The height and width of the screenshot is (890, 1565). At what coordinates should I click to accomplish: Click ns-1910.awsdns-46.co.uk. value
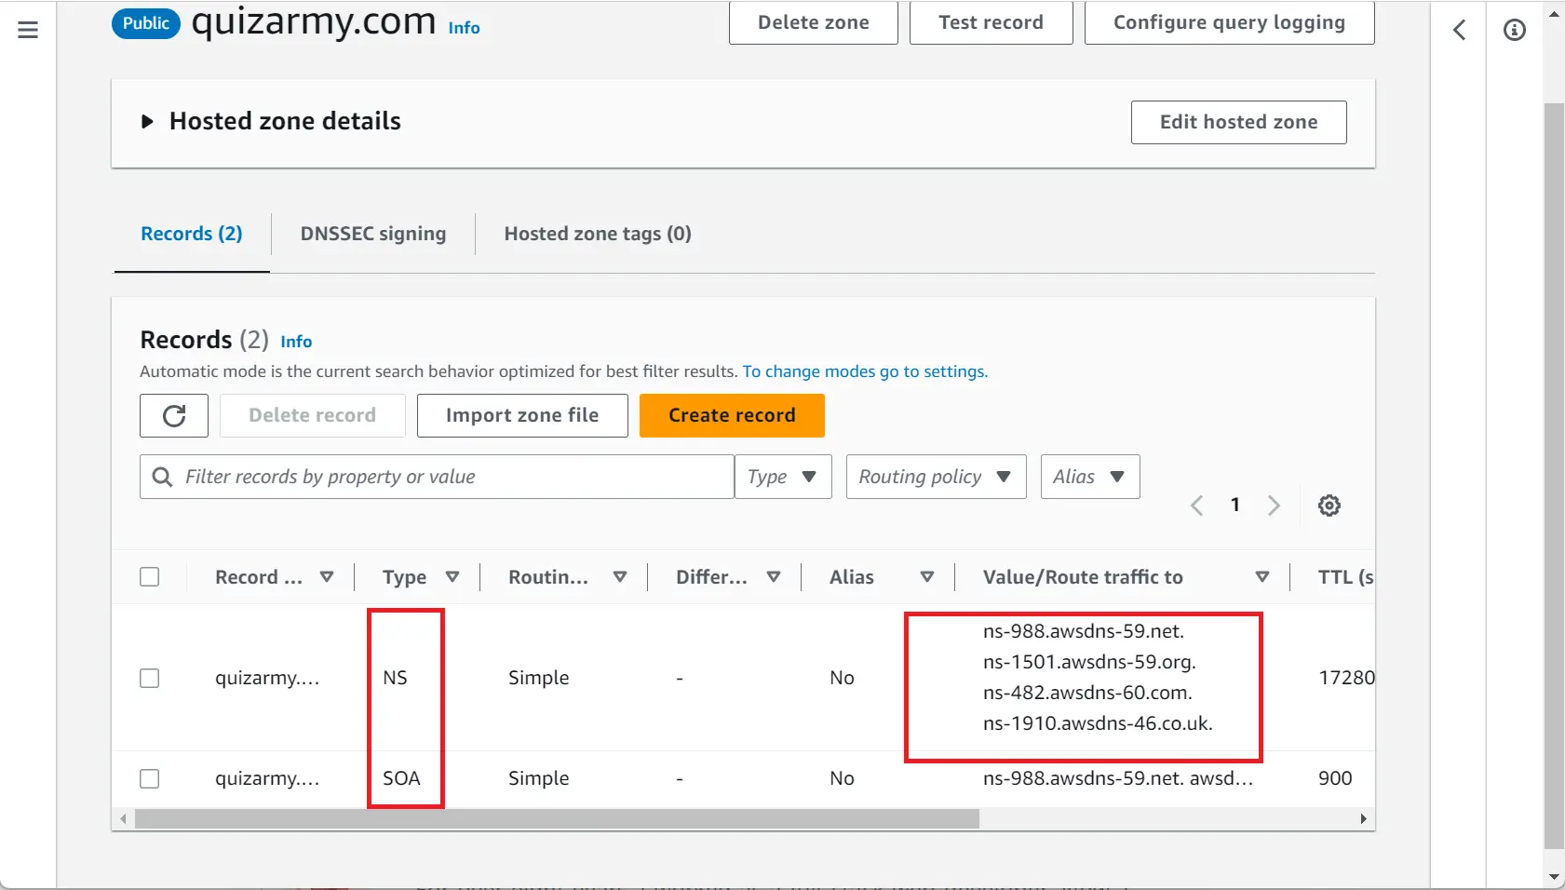click(x=1098, y=723)
